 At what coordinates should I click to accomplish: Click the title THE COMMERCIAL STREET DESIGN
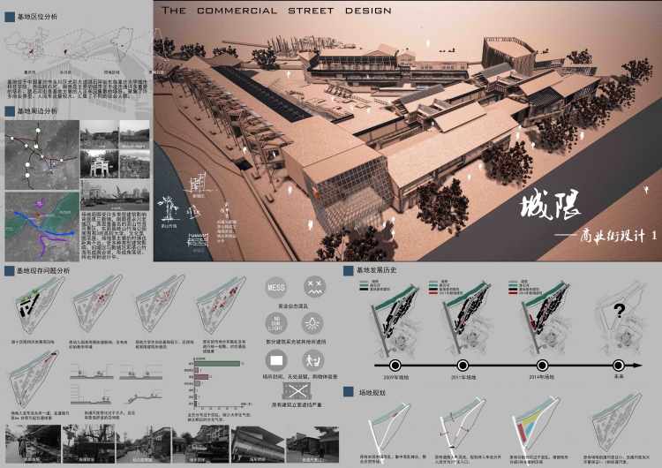click(276, 11)
